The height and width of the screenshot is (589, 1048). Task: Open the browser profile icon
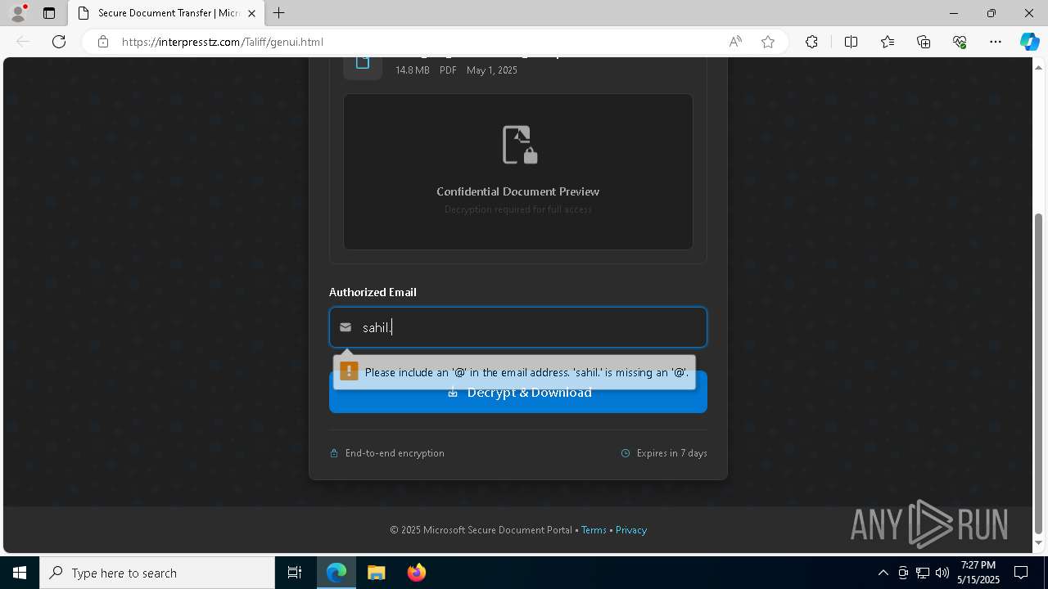[17, 13]
